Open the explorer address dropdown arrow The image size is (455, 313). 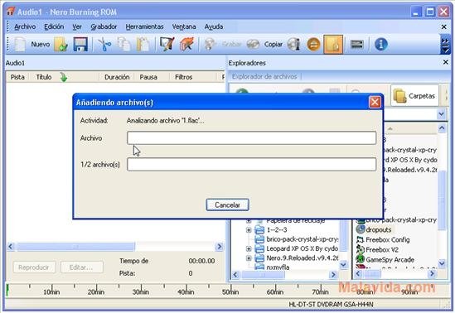442,114
